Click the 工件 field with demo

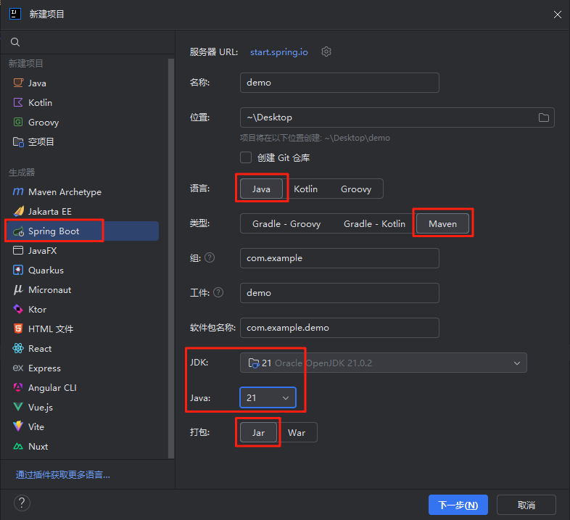click(339, 293)
